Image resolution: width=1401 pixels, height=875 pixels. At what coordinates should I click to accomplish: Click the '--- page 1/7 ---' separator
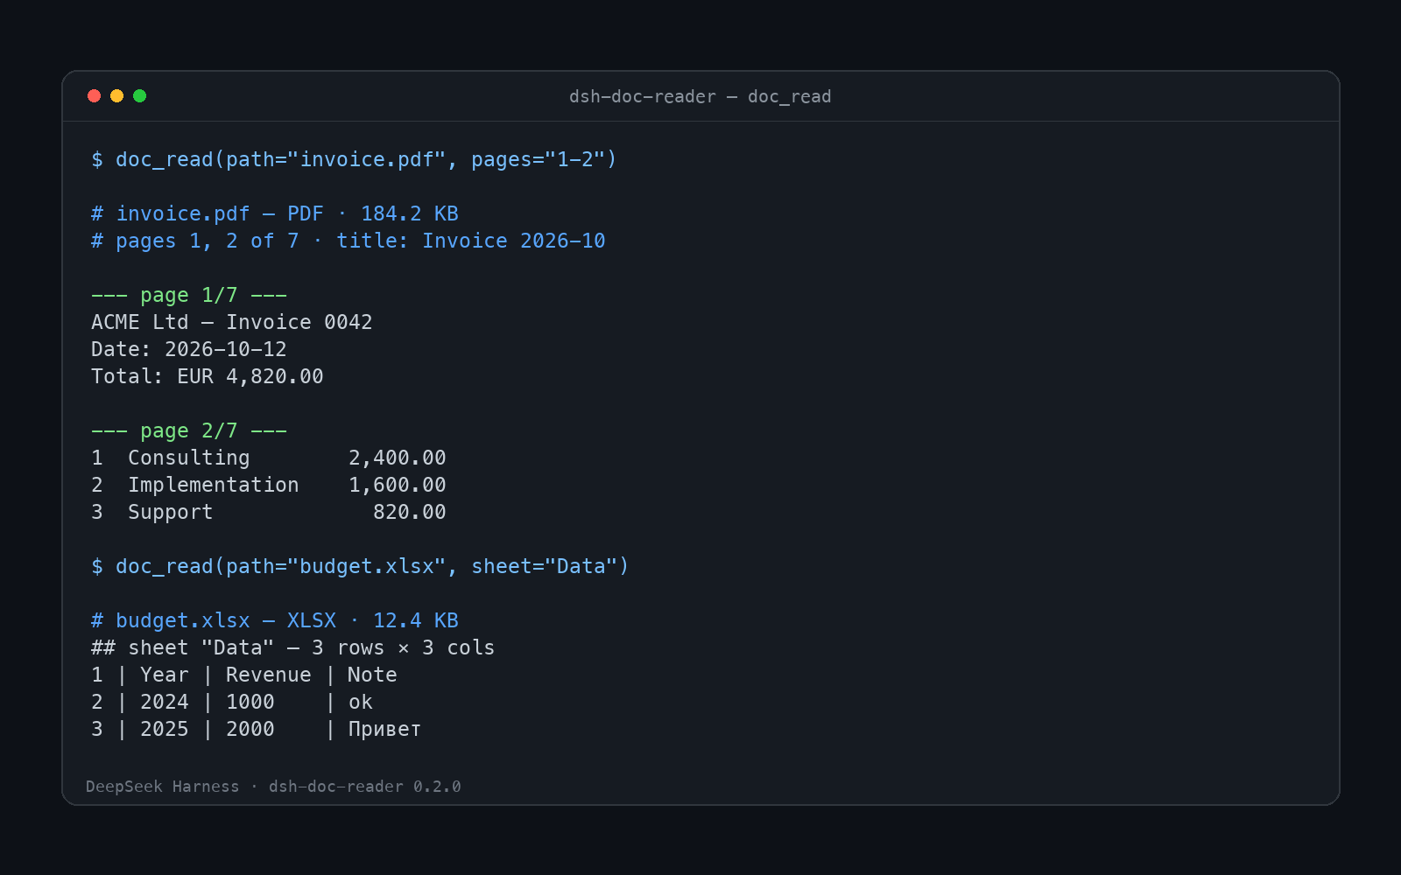[x=189, y=295]
